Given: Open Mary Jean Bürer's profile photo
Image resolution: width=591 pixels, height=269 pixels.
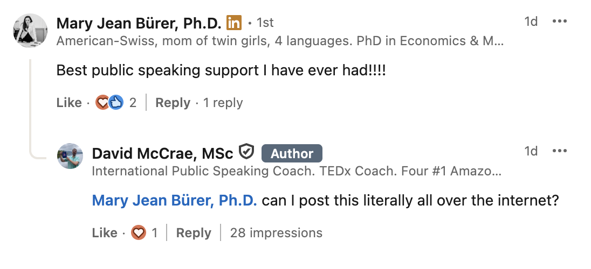Looking at the screenshot, I should click(x=30, y=31).
